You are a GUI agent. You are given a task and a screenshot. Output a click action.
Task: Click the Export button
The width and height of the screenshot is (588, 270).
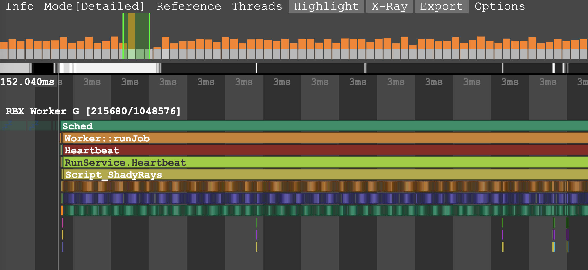tap(441, 6)
